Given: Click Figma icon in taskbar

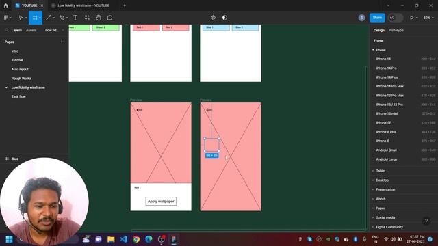Looking at the screenshot, I should [x=174, y=239].
